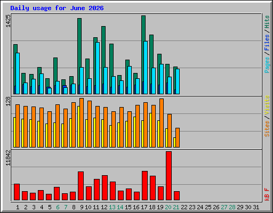Click the cyan pages bar for day 11
Screen dimensions: 273x213
coord(98,68)
